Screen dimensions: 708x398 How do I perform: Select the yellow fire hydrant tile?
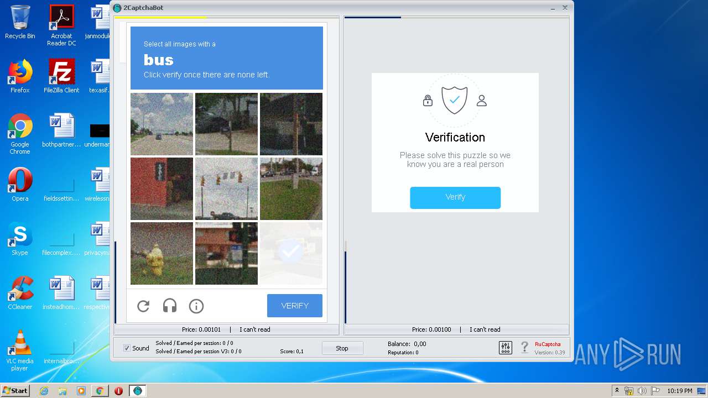(162, 253)
